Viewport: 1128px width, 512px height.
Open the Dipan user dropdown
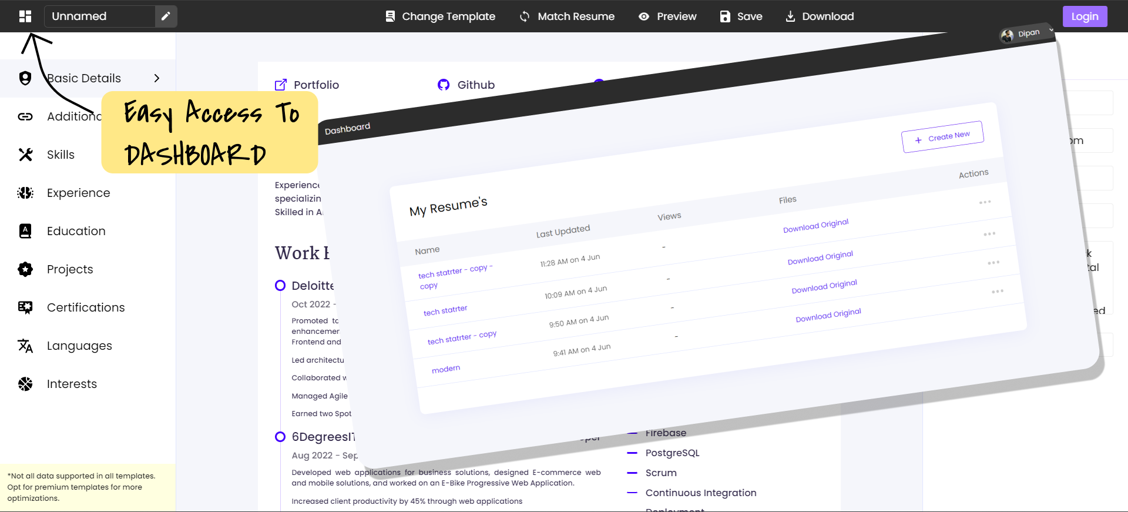click(1028, 34)
